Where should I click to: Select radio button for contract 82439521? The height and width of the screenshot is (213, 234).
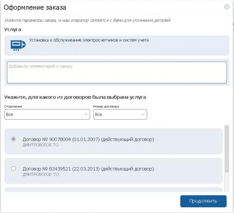[14, 168]
